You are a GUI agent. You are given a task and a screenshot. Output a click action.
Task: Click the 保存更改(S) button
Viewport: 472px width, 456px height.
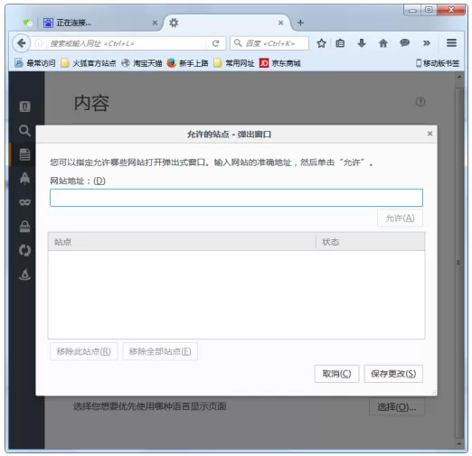pyautogui.click(x=393, y=374)
